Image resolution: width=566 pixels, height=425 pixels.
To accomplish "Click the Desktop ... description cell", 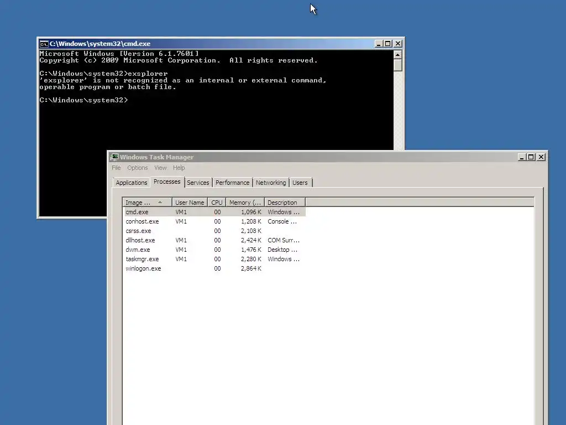I will 282,250.
